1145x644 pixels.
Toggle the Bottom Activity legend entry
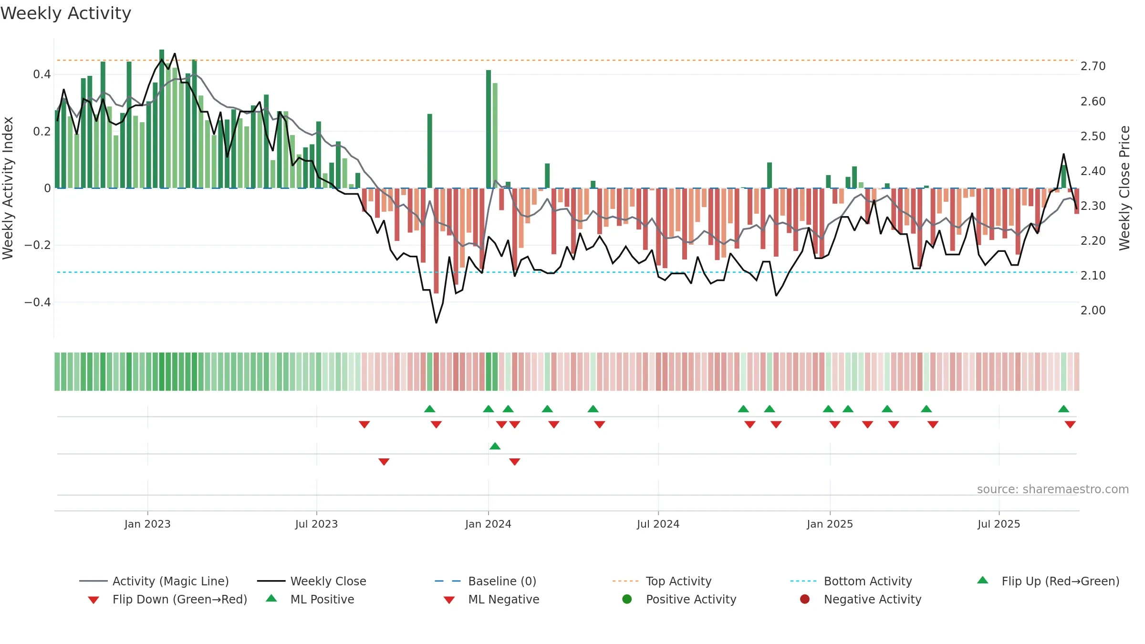[x=851, y=581]
